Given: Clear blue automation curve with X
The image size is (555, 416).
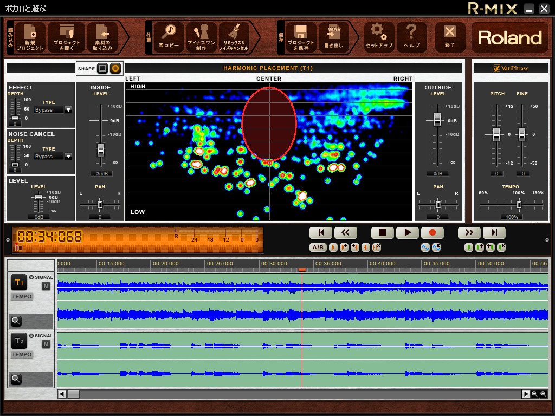Looking at the screenshot, I should click(x=436, y=247).
